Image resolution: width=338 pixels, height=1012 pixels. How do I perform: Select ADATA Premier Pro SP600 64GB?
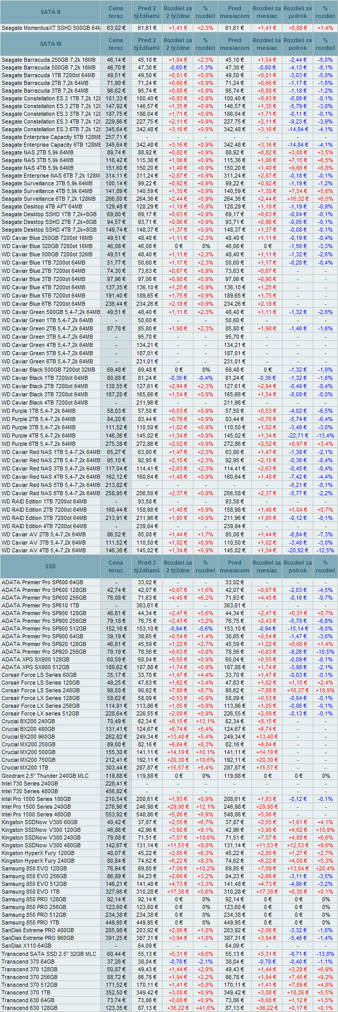coord(42,582)
